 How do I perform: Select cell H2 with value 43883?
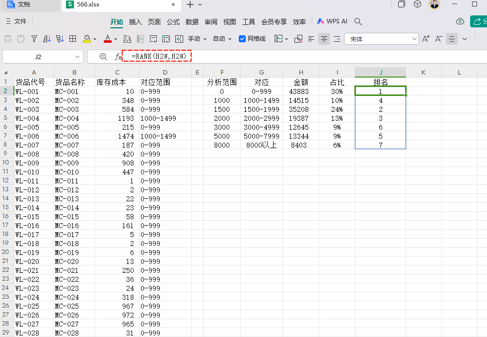coord(301,91)
